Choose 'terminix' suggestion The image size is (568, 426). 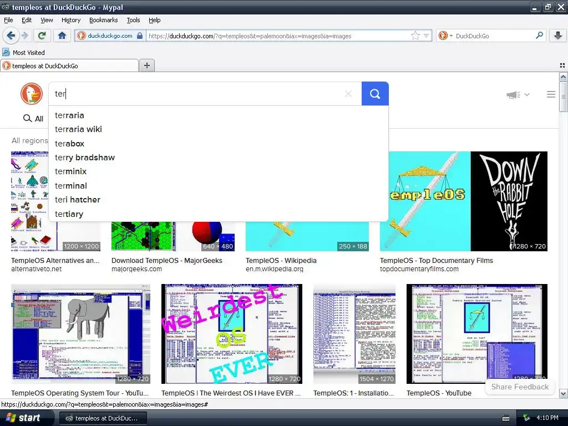(219, 171)
